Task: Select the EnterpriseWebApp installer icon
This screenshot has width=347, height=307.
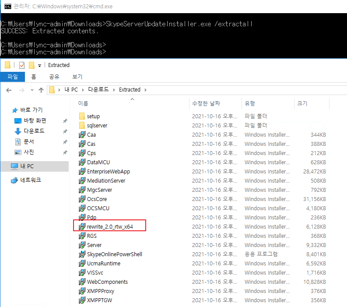Action: coord(82,171)
